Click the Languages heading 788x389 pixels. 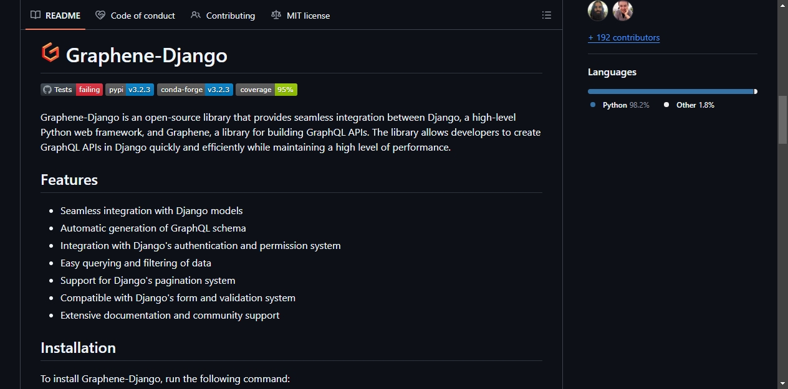pos(612,72)
